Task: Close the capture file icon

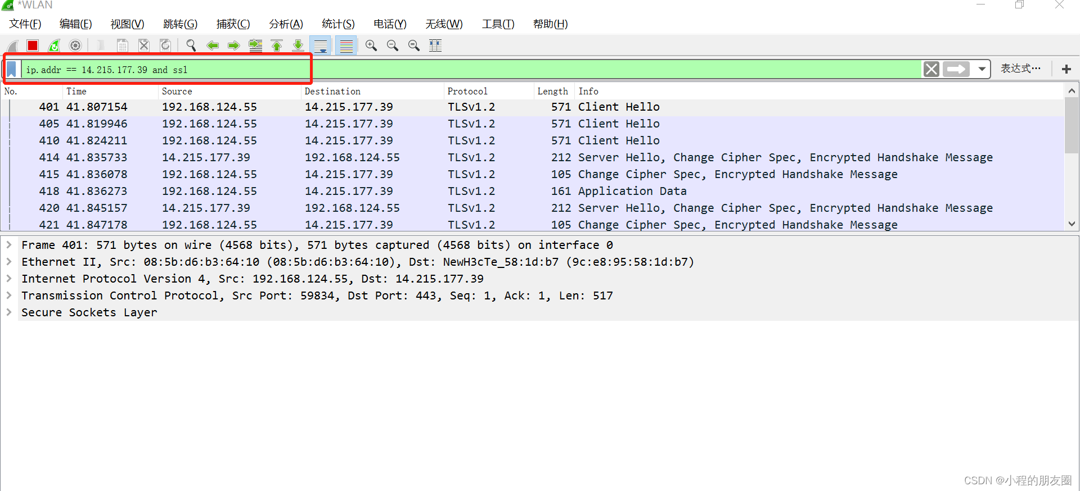Action: 144,46
